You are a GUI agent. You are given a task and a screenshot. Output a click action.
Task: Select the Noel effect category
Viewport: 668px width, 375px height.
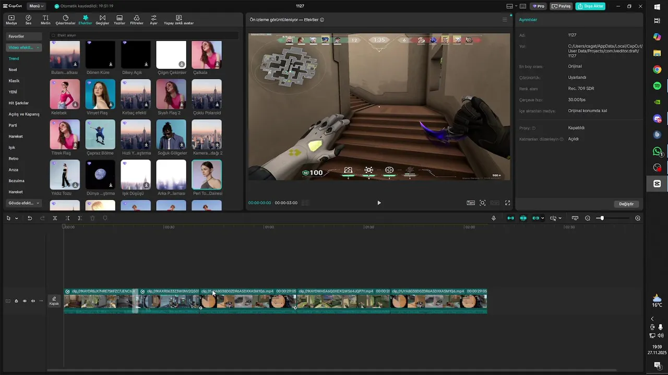click(x=13, y=70)
